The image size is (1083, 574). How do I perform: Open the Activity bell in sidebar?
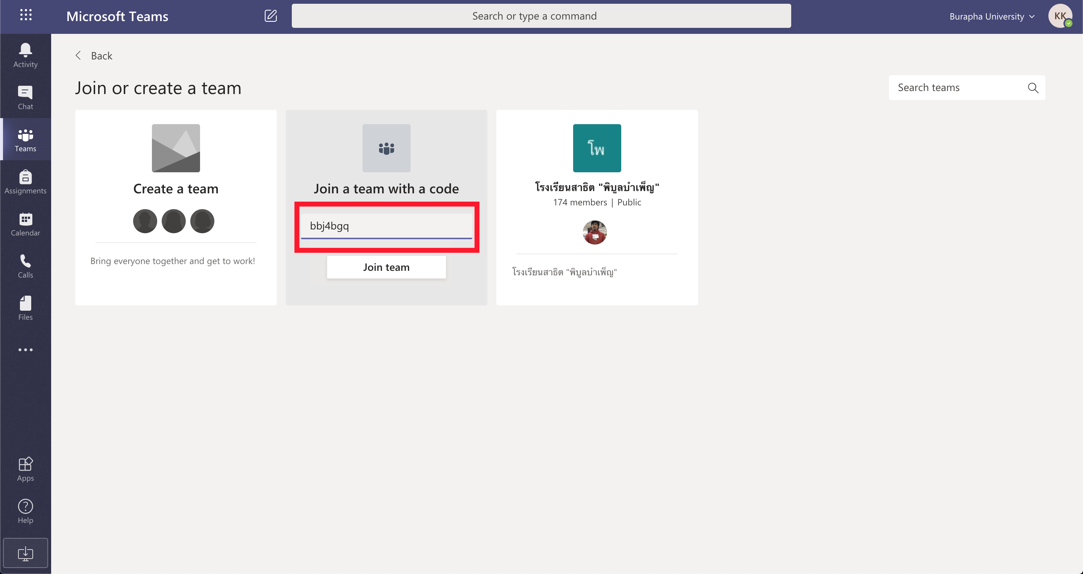click(x=25, y=55)
